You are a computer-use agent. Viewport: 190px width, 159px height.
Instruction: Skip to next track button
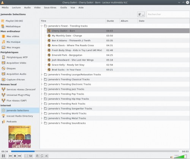[19, 156]
